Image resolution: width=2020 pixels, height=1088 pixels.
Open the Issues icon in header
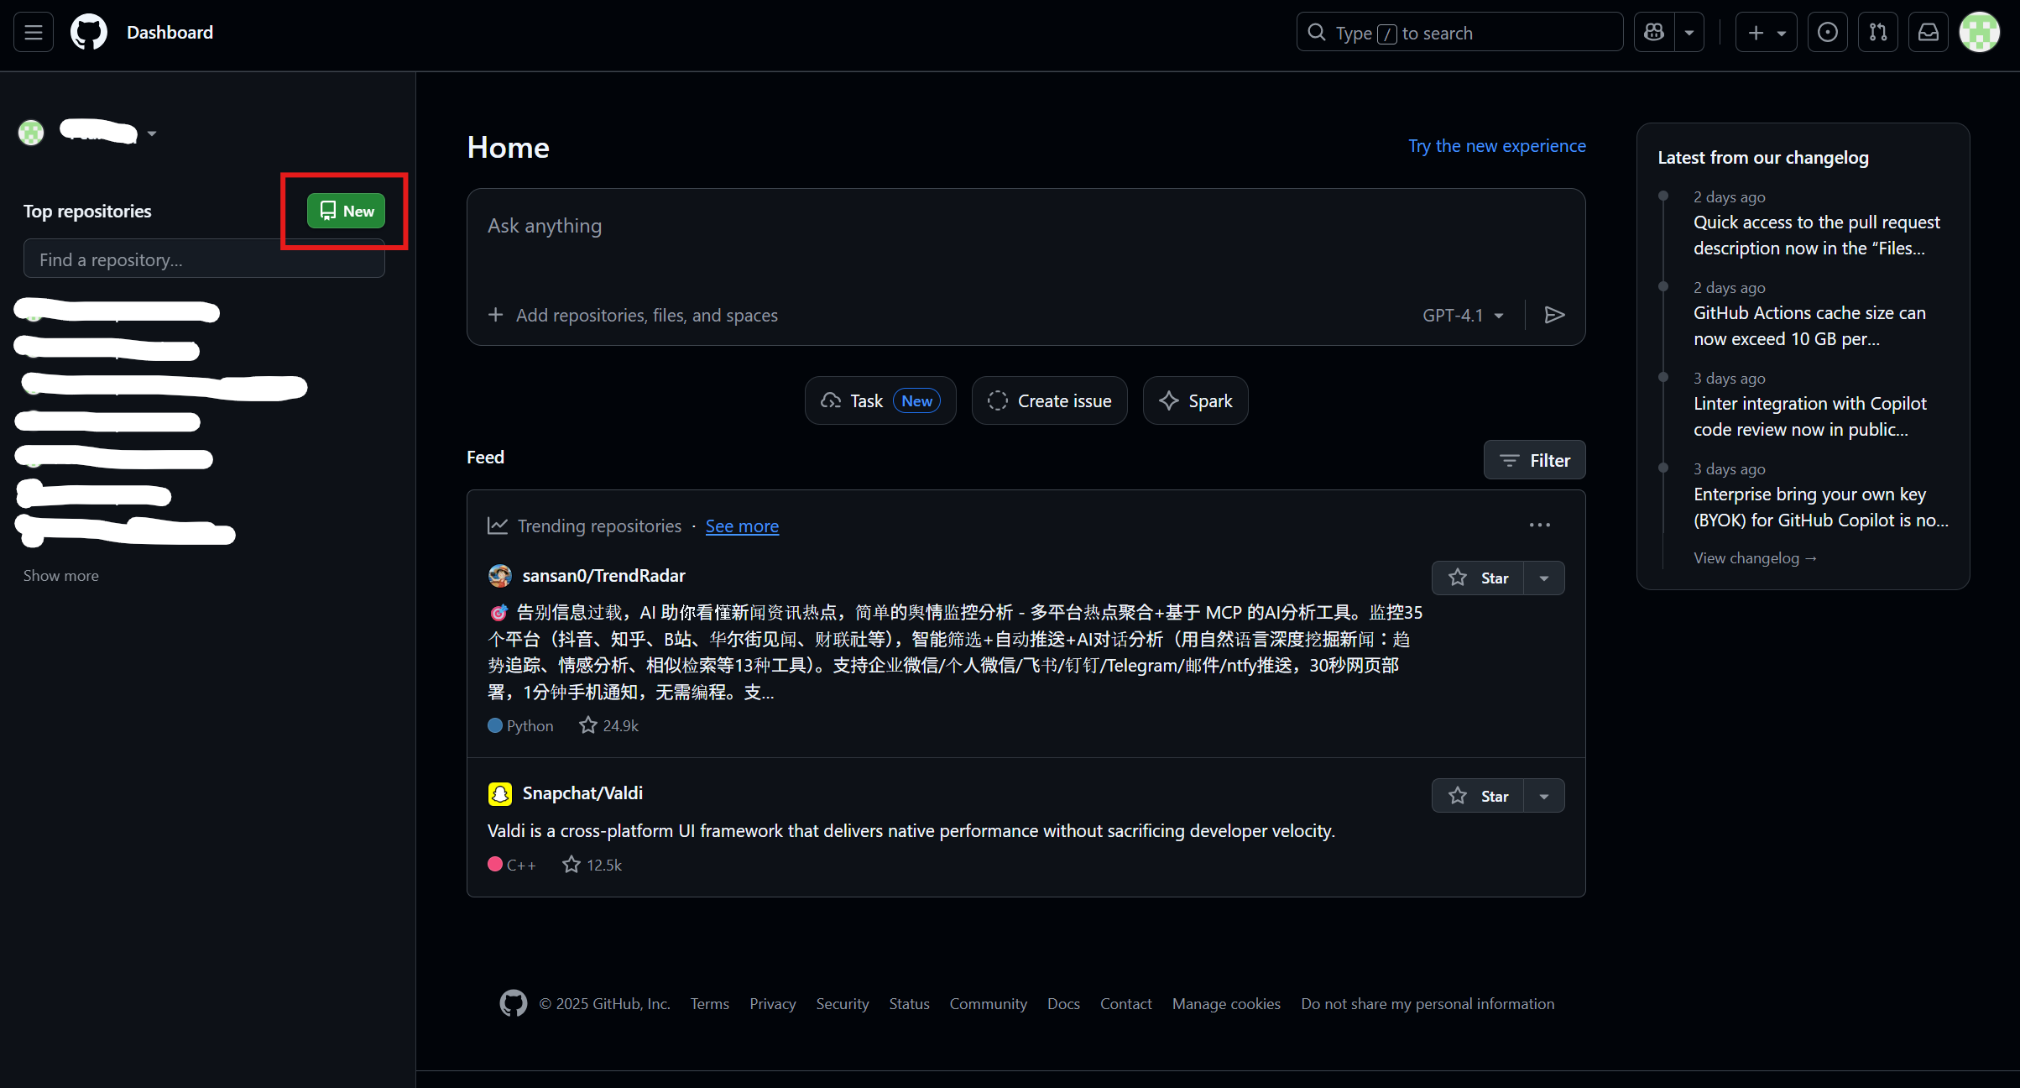[1827, 33]
